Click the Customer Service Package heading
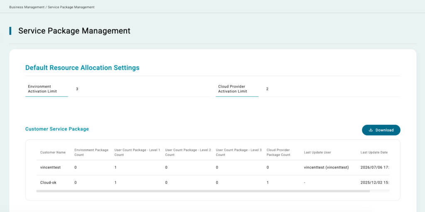 tap(57, 129)
